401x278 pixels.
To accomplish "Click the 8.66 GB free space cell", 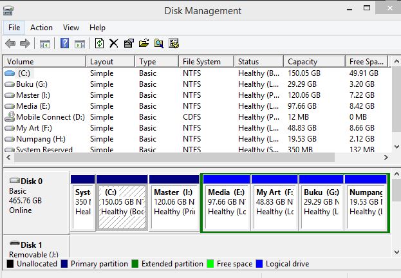I will (362, 128).
